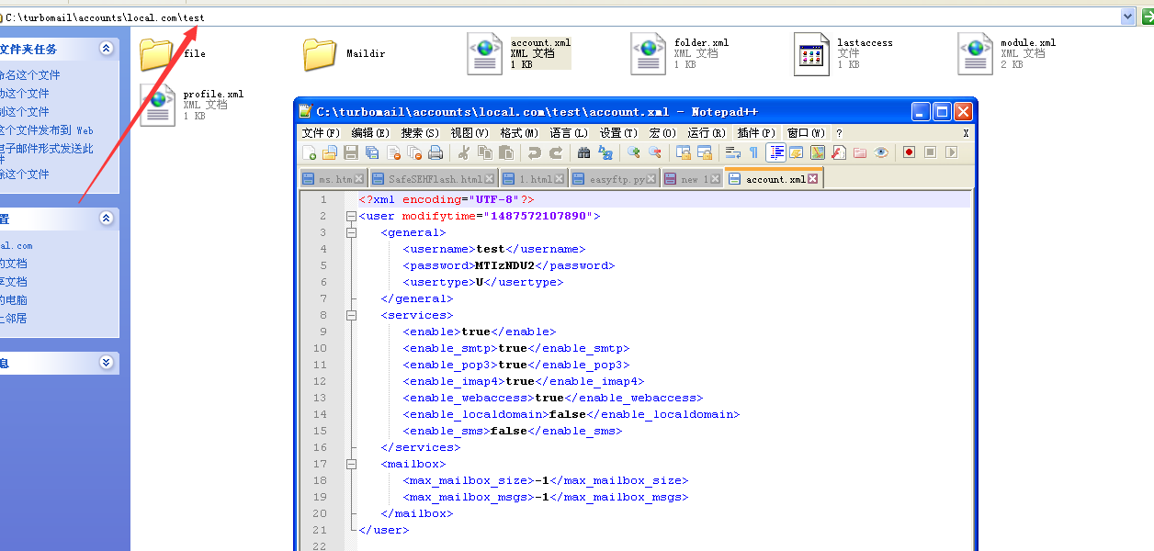The image size is (1154, 551).
Task: Toggle word wrap in Notepad++ toolbar
Action: tap(732, 152)
